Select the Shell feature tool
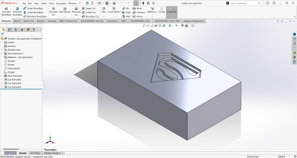This screenshot has width=297, height=158. coord(126,17)
